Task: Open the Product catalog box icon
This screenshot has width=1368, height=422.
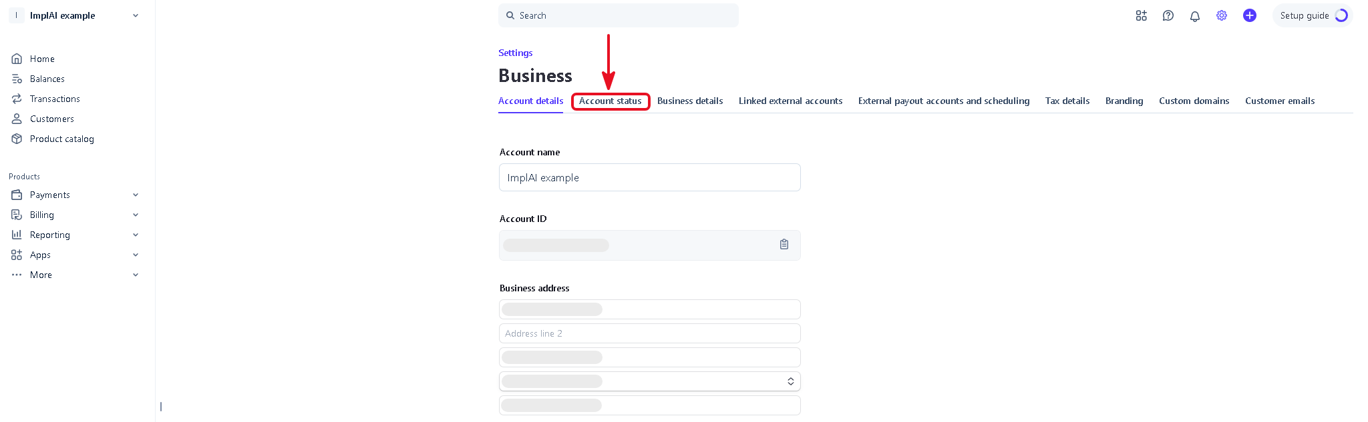Action: point(17,139)
